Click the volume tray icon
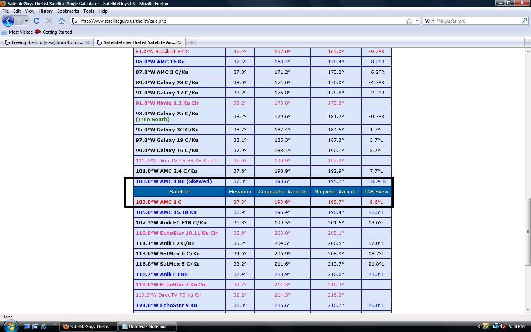 click(x=502, y=326)
